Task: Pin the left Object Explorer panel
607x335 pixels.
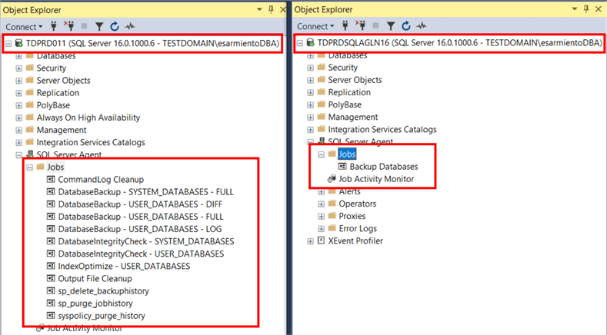Action: click(x=271, y=9)
